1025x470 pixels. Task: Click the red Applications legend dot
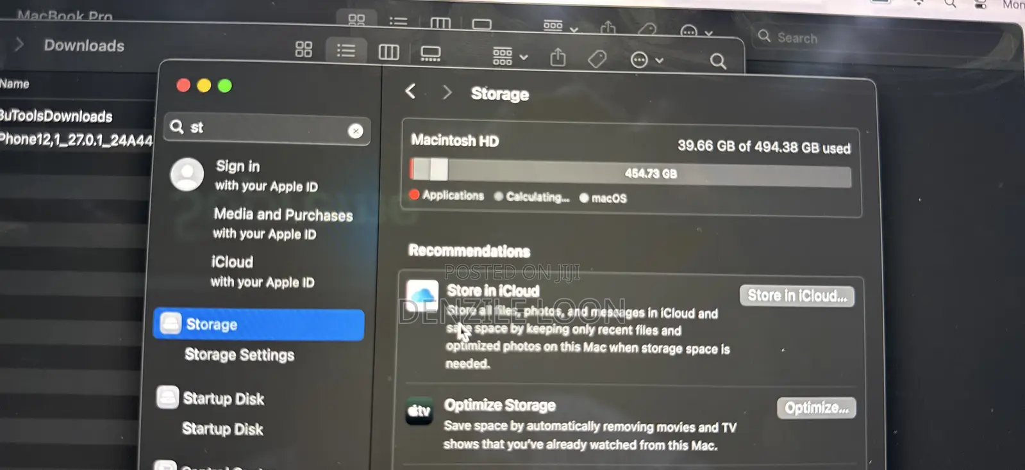pos(414,195)
